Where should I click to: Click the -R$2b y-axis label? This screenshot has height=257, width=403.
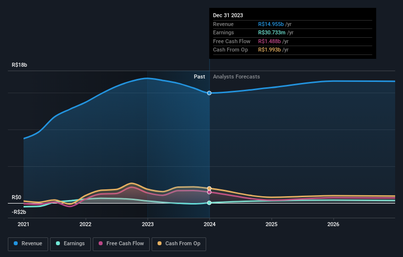[x=19, y=212]
